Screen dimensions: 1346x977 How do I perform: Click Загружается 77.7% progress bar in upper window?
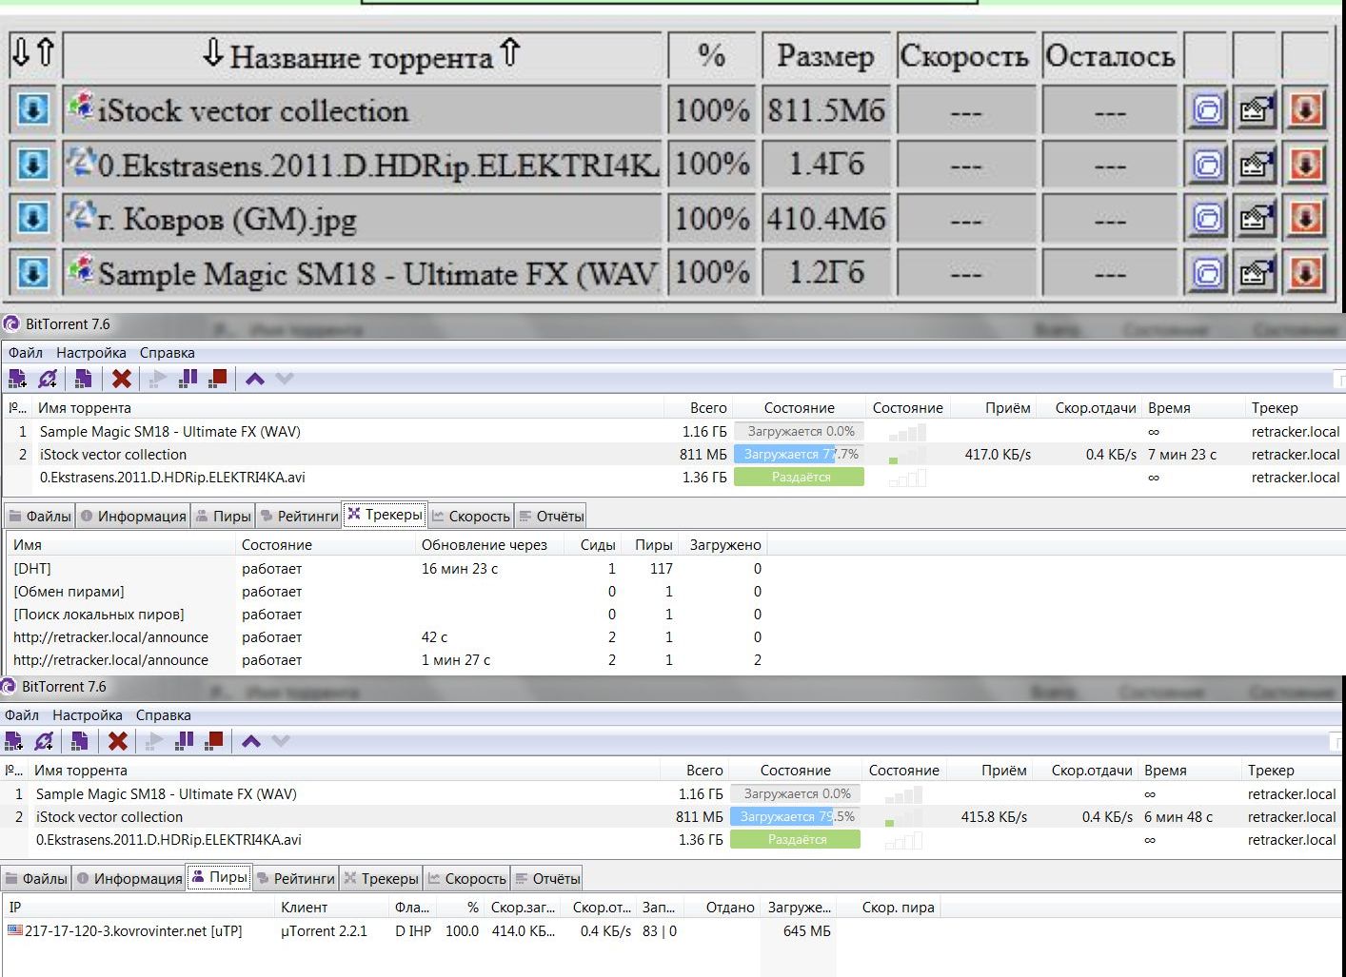800,455
